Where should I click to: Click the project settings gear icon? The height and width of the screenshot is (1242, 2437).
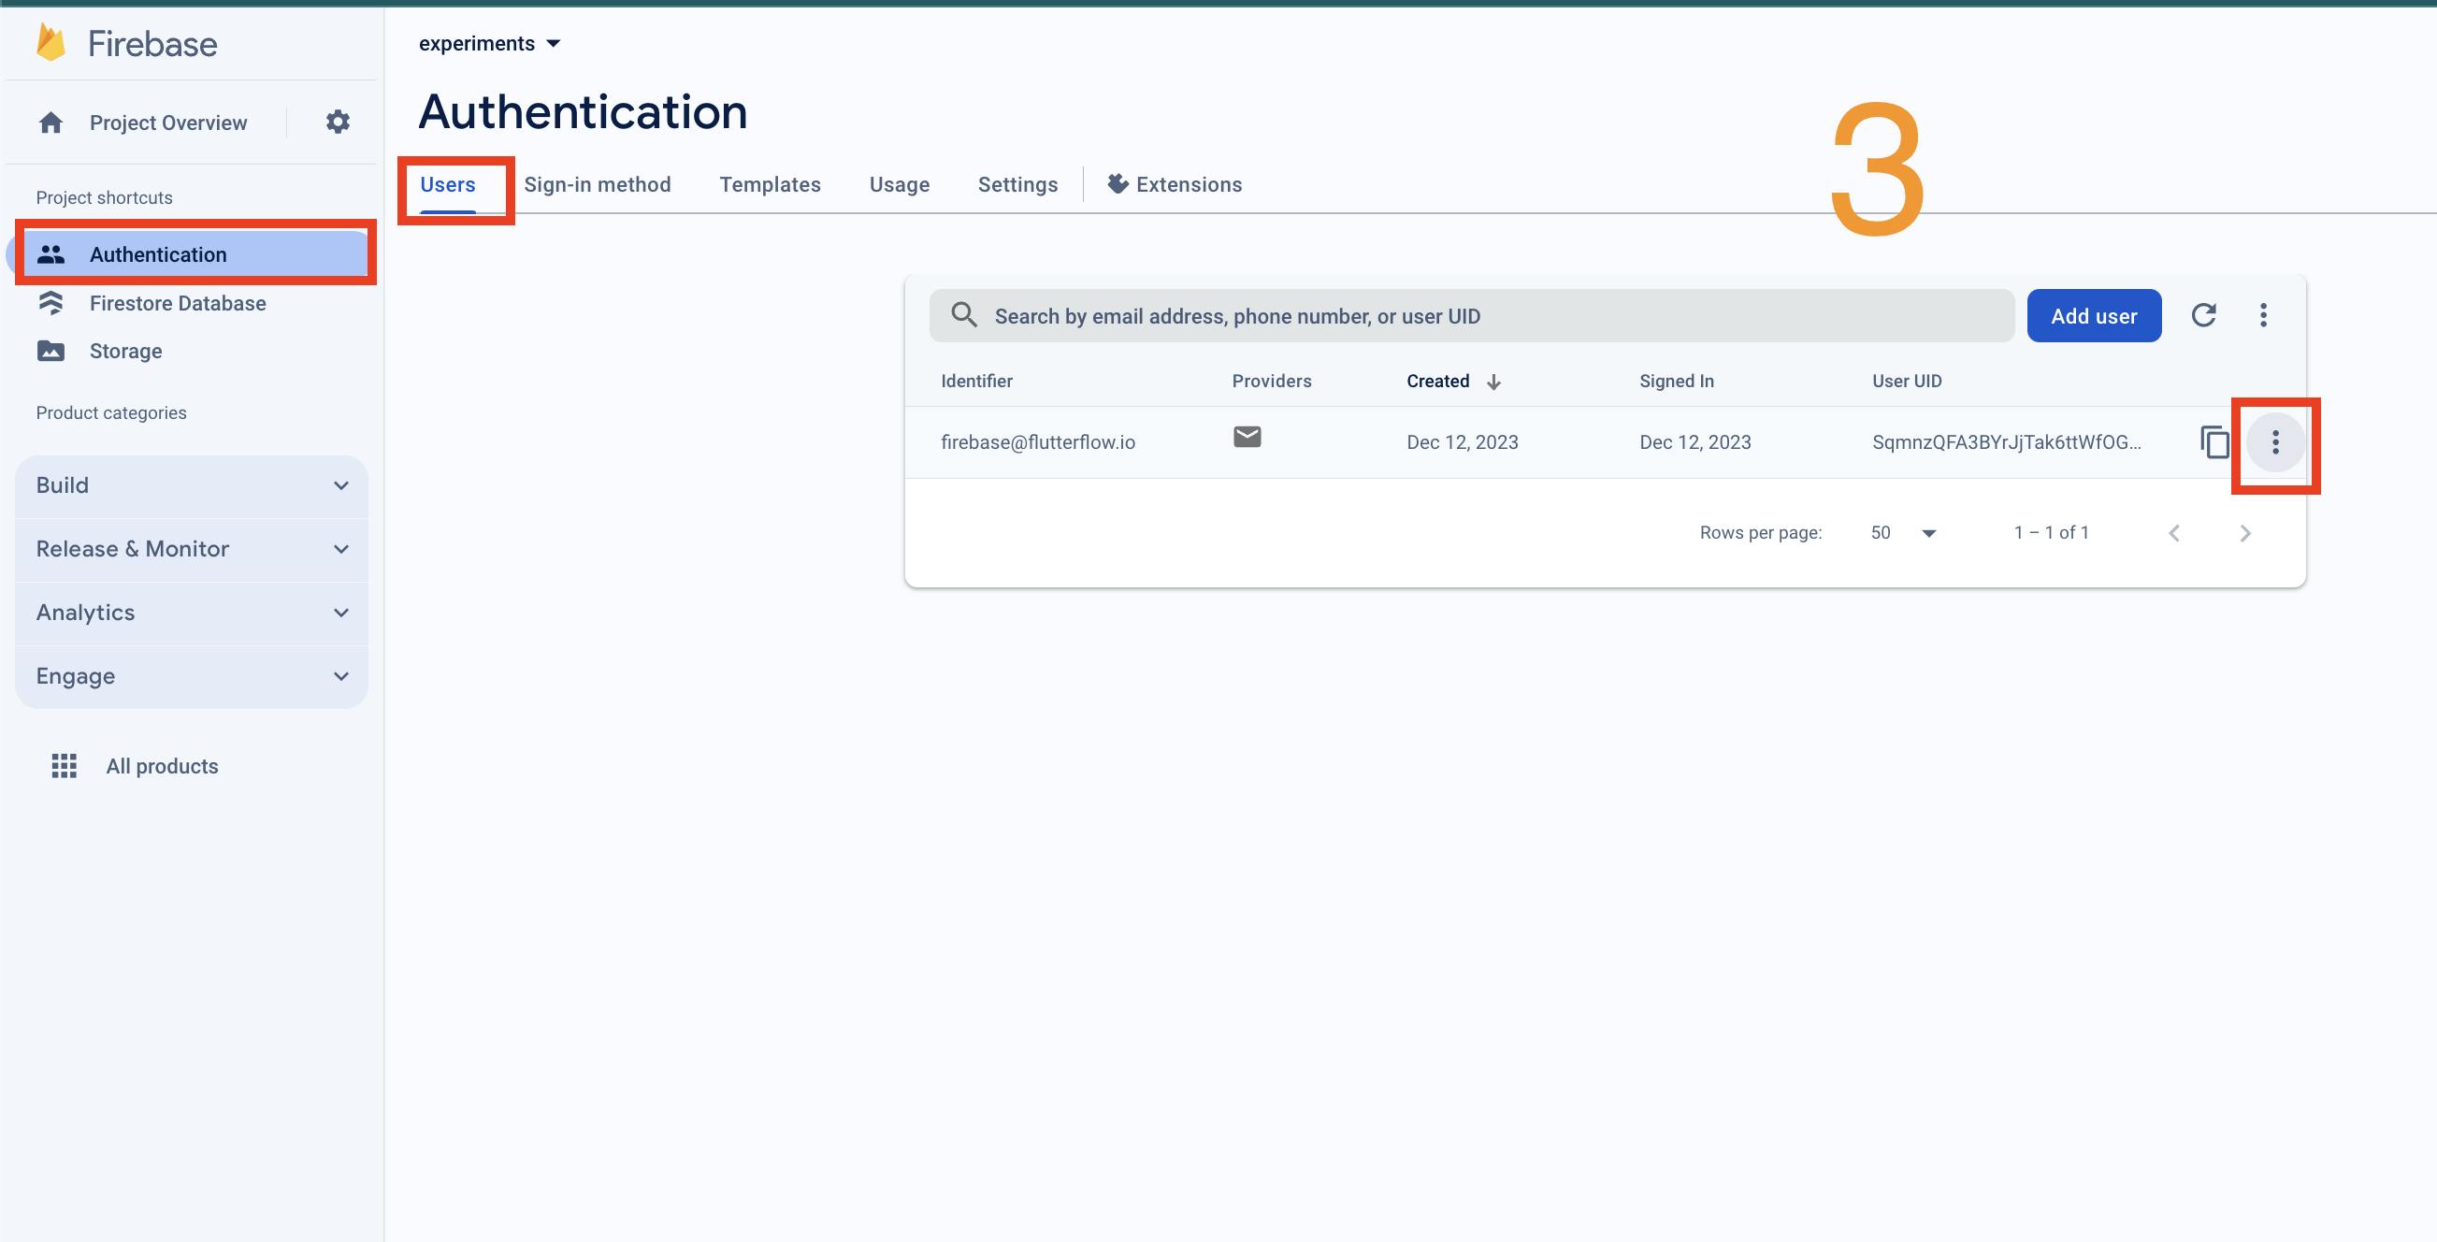[338, 122]
